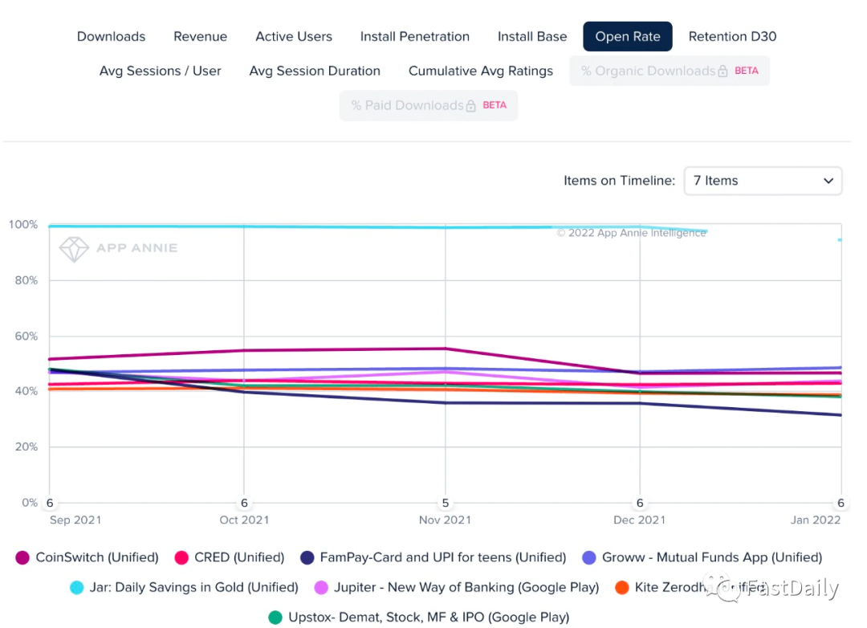Select Cumulative Avg Ratings metric
This screenshot has height=628, width=867.
[481, 71]
